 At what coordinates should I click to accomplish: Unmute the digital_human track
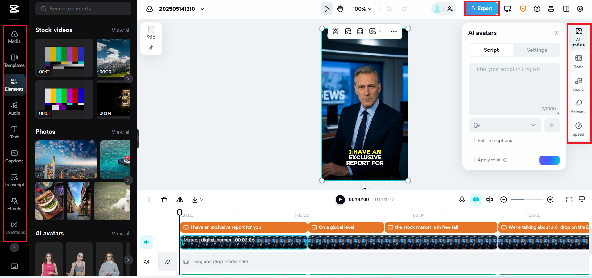click(146, 242)
